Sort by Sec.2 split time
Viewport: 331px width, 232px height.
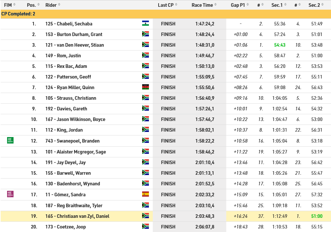click(316, 5)
